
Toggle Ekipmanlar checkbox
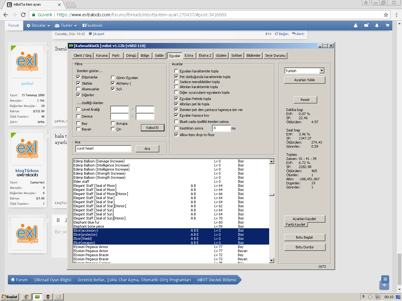point(78,77)
